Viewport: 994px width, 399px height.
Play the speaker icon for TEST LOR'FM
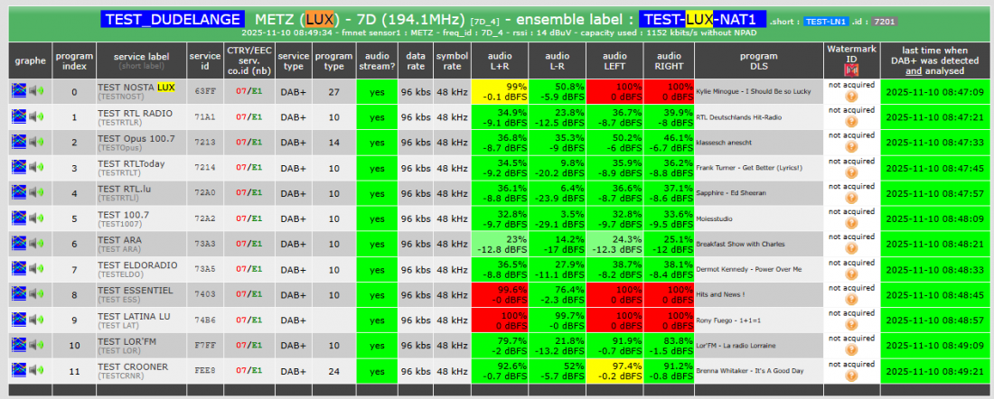38,345
